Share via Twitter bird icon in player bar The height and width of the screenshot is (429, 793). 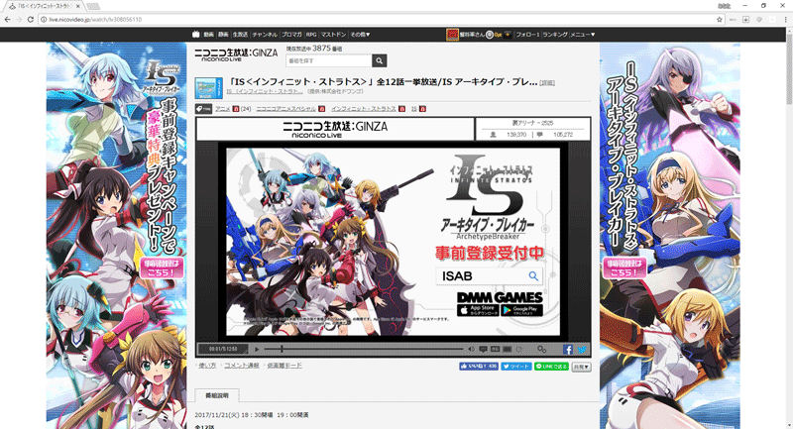pyautogui.click(x=582, y=349)
